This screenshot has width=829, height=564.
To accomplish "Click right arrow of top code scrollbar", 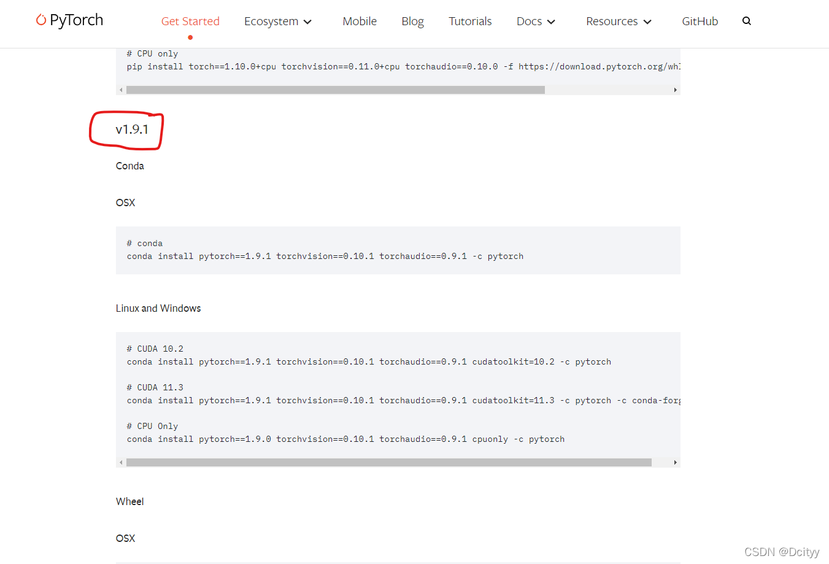I will (x=675, y=90).
